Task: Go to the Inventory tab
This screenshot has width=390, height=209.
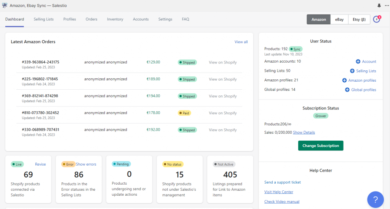Action: tap(115, 19)
